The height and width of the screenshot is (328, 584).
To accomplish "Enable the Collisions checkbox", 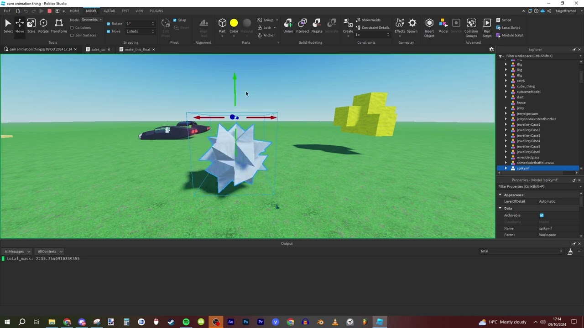I will click(72, 27).
